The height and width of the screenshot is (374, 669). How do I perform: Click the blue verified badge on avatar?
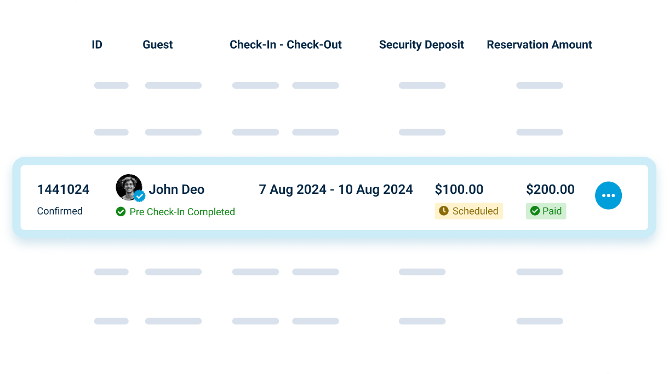pyautogui.click(x=140, y=196)
